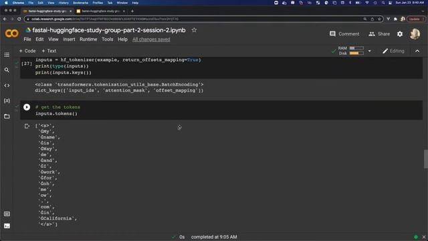Open the terminal icon in sidebar
The width and height of the screenshot is (428, 241).
coord(7,226)
